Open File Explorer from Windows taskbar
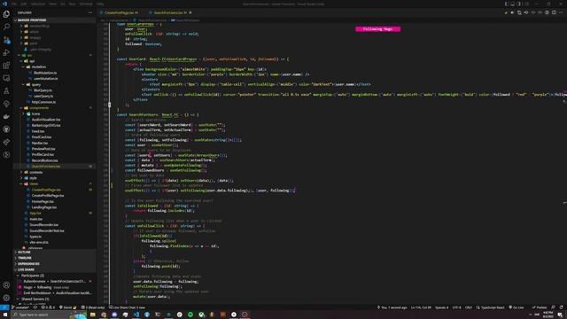 (93, 315)
